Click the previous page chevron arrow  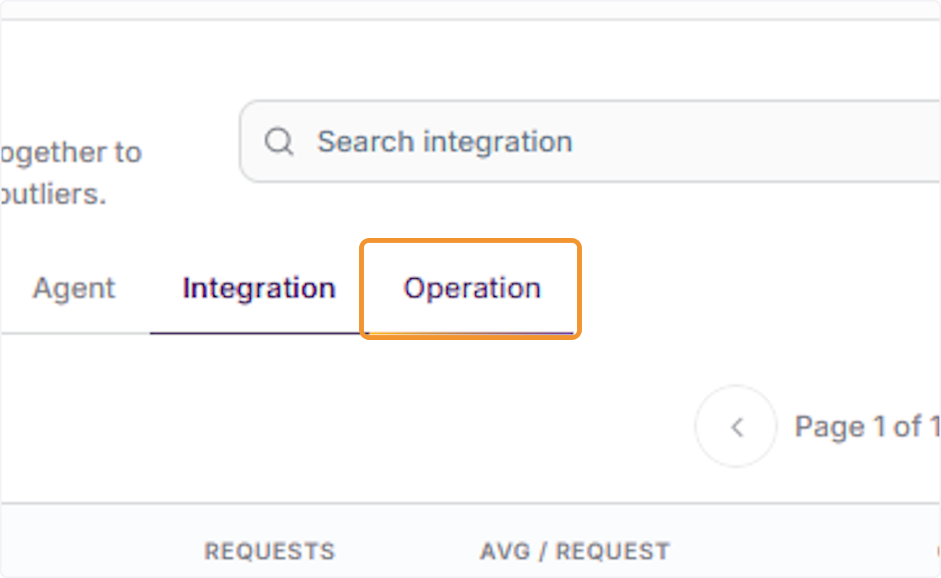point(736,427)
